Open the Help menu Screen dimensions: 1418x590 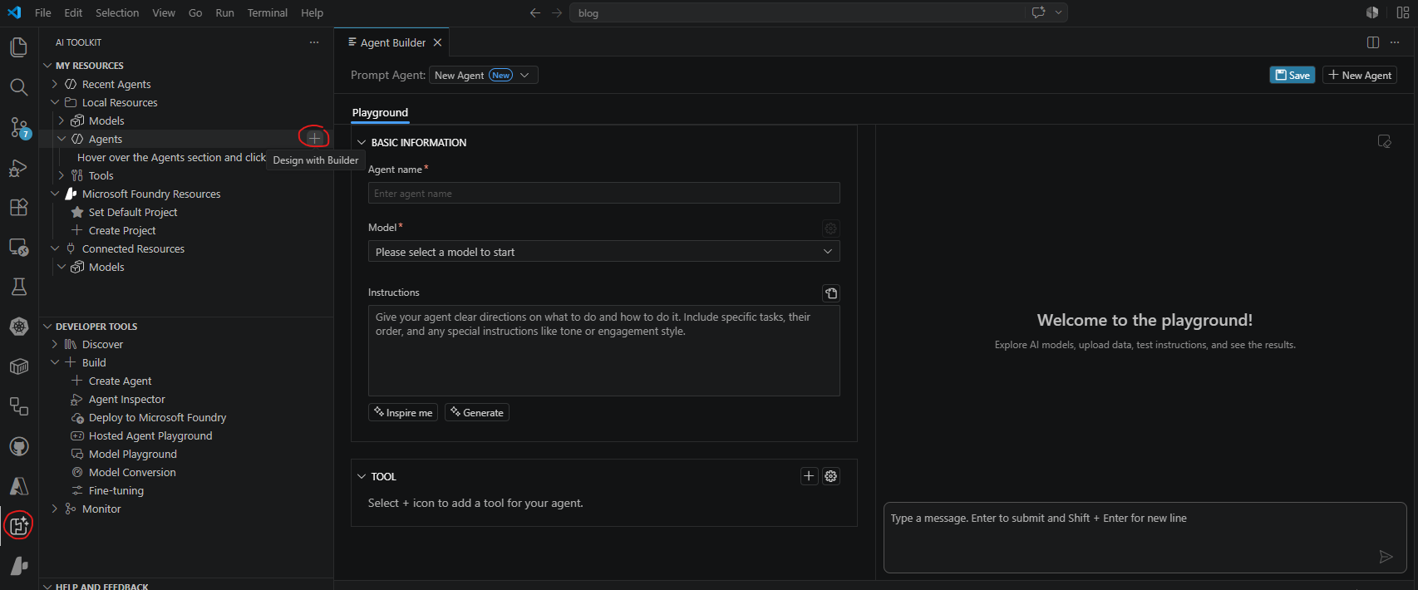tap(312, 12)
